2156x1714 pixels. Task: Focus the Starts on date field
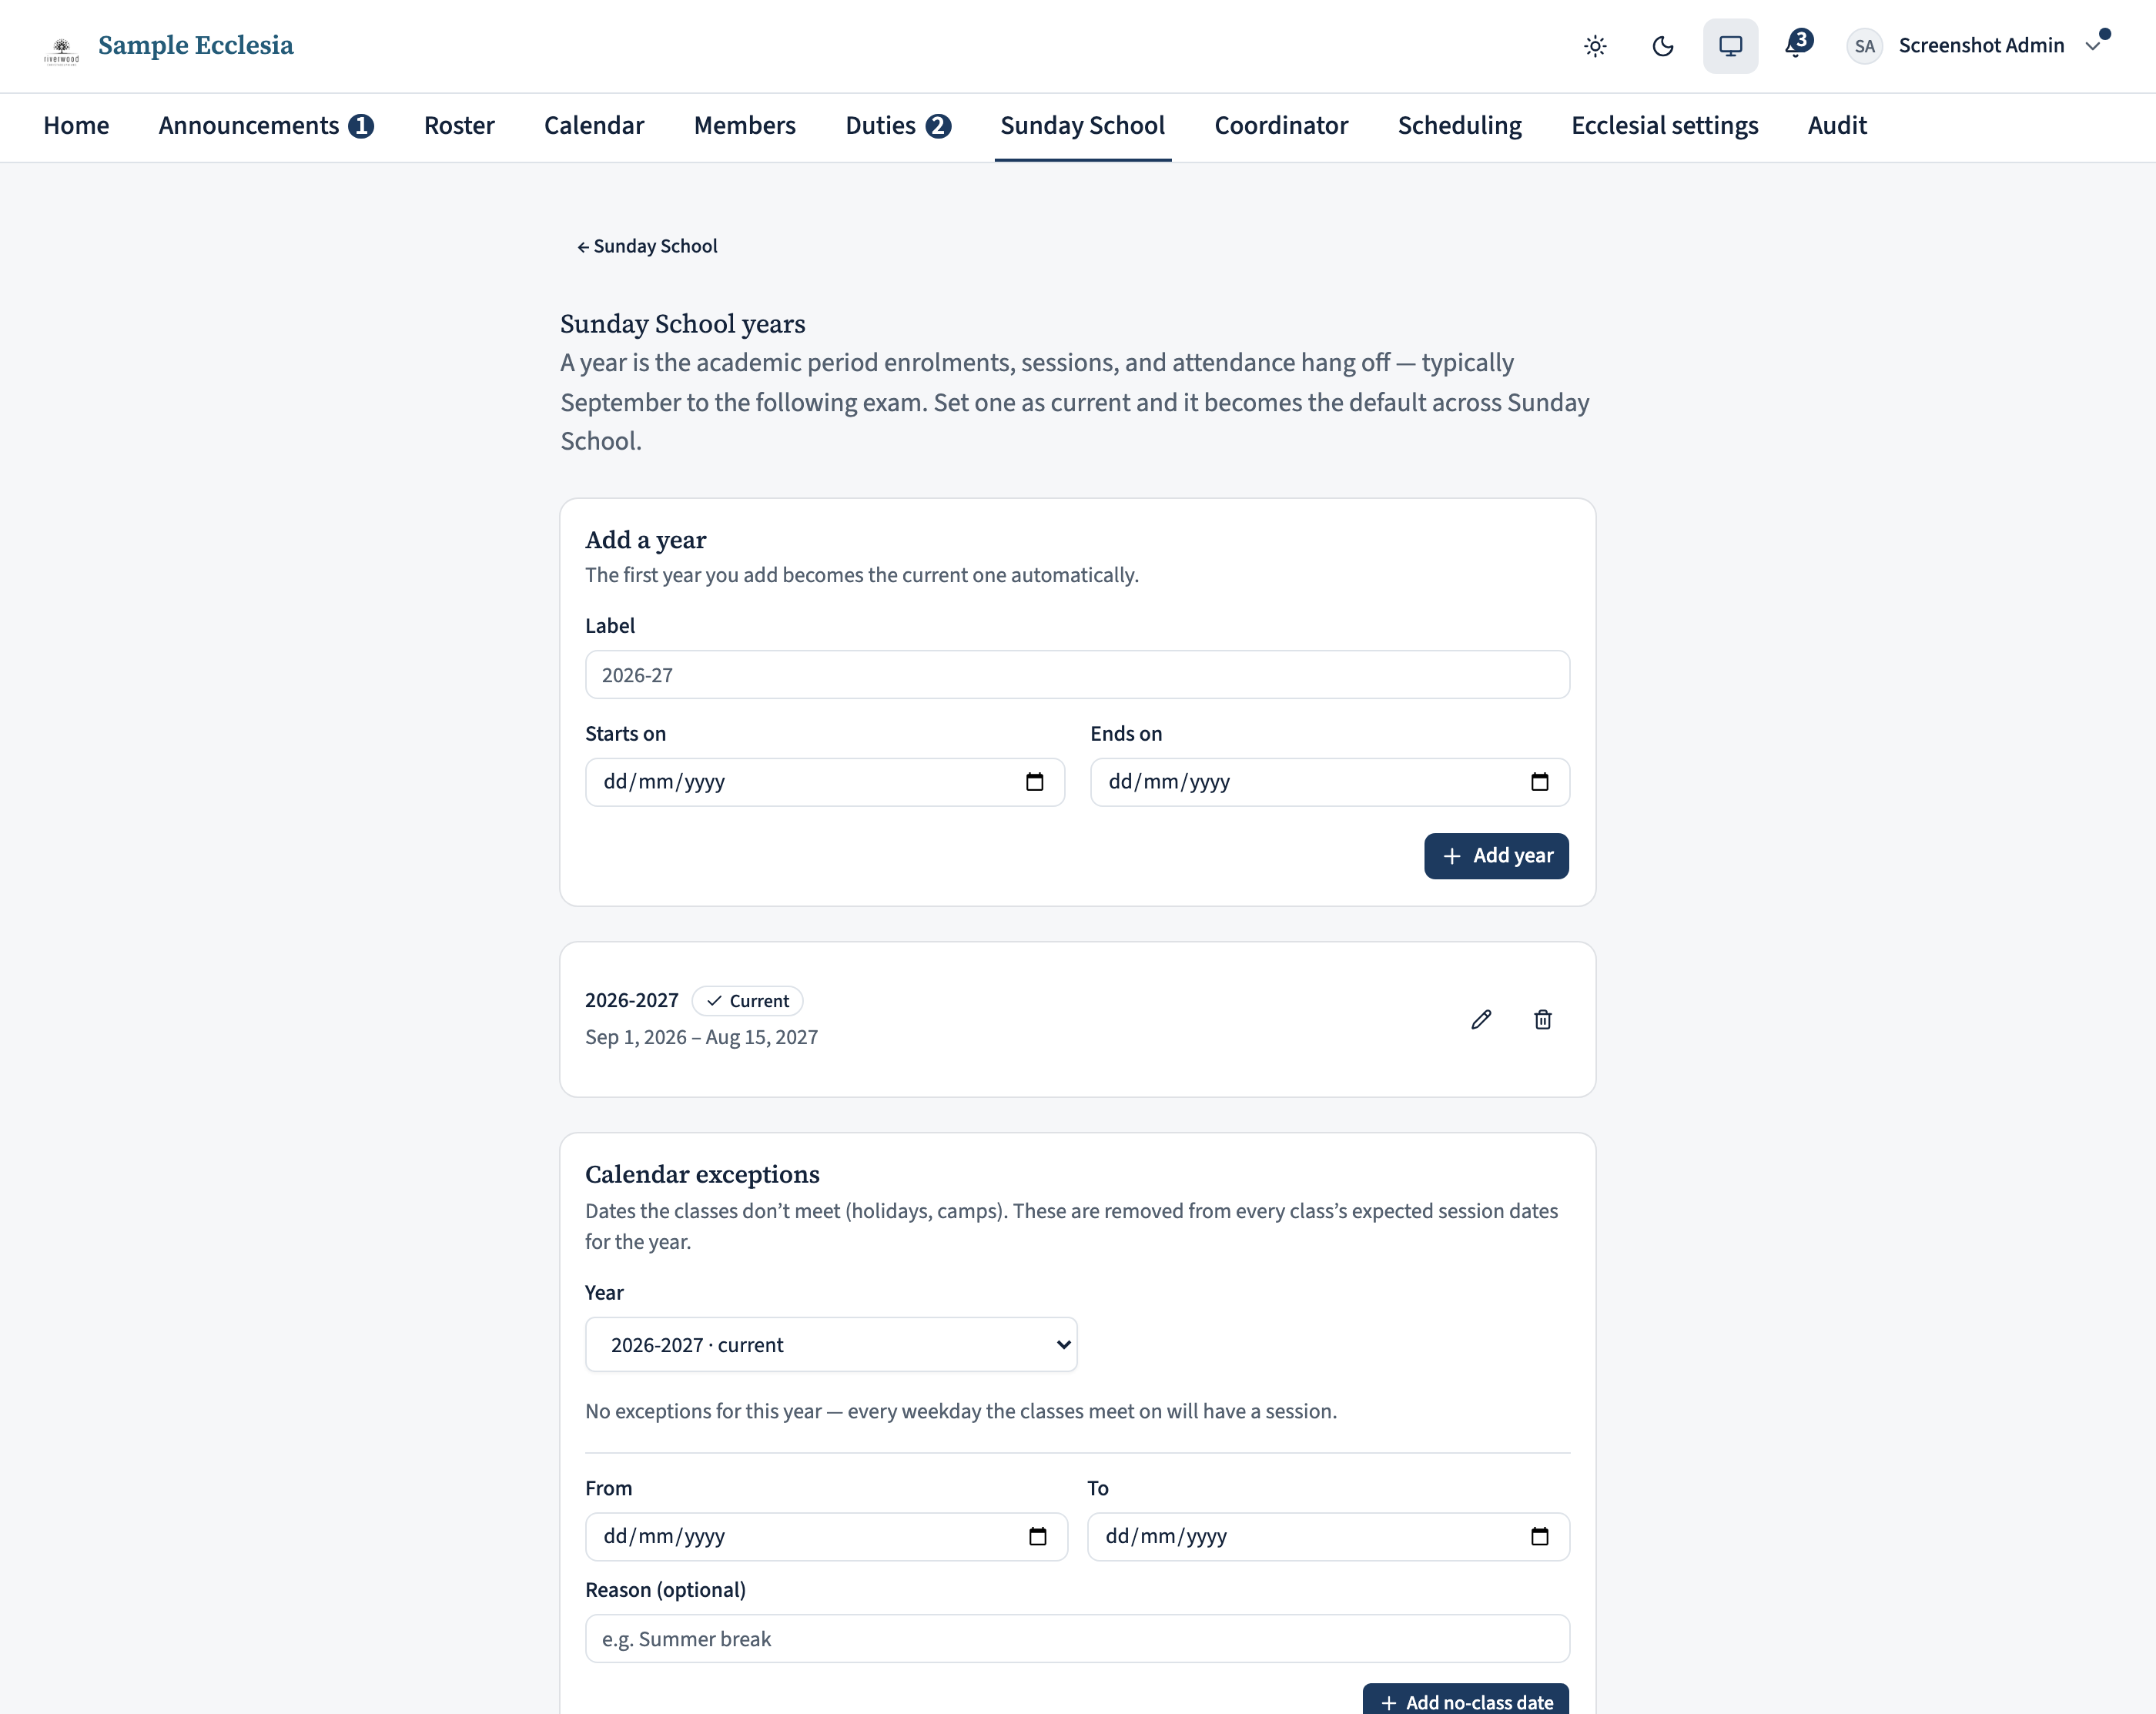tap(825, 782)
